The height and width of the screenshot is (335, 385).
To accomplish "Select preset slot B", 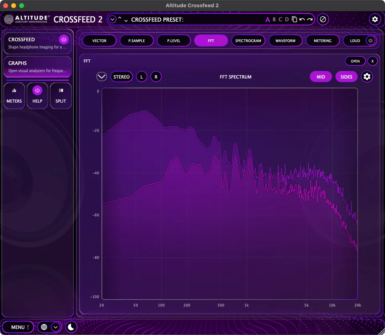I will pyautogui.click(x=274, y=19).
